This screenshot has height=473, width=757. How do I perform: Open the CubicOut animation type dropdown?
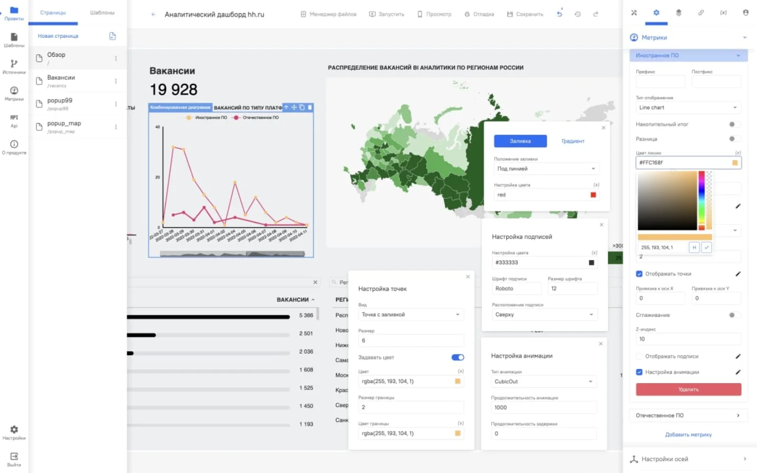(x=543, y=382)
